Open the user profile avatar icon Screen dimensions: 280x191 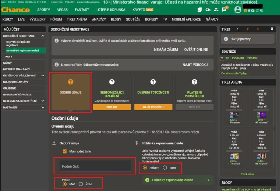238,10
